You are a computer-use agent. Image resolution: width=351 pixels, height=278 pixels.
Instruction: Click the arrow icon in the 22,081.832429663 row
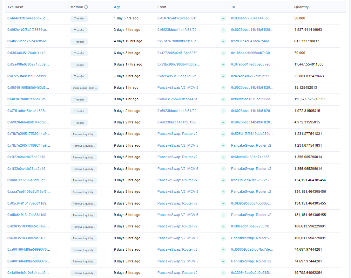(223, 76)
